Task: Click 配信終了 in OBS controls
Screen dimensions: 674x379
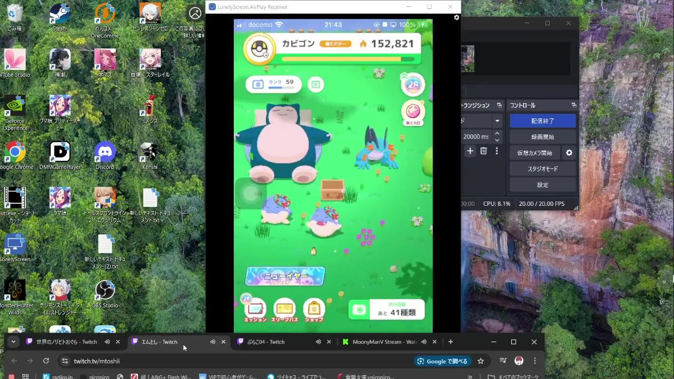Action: (542, 121)
